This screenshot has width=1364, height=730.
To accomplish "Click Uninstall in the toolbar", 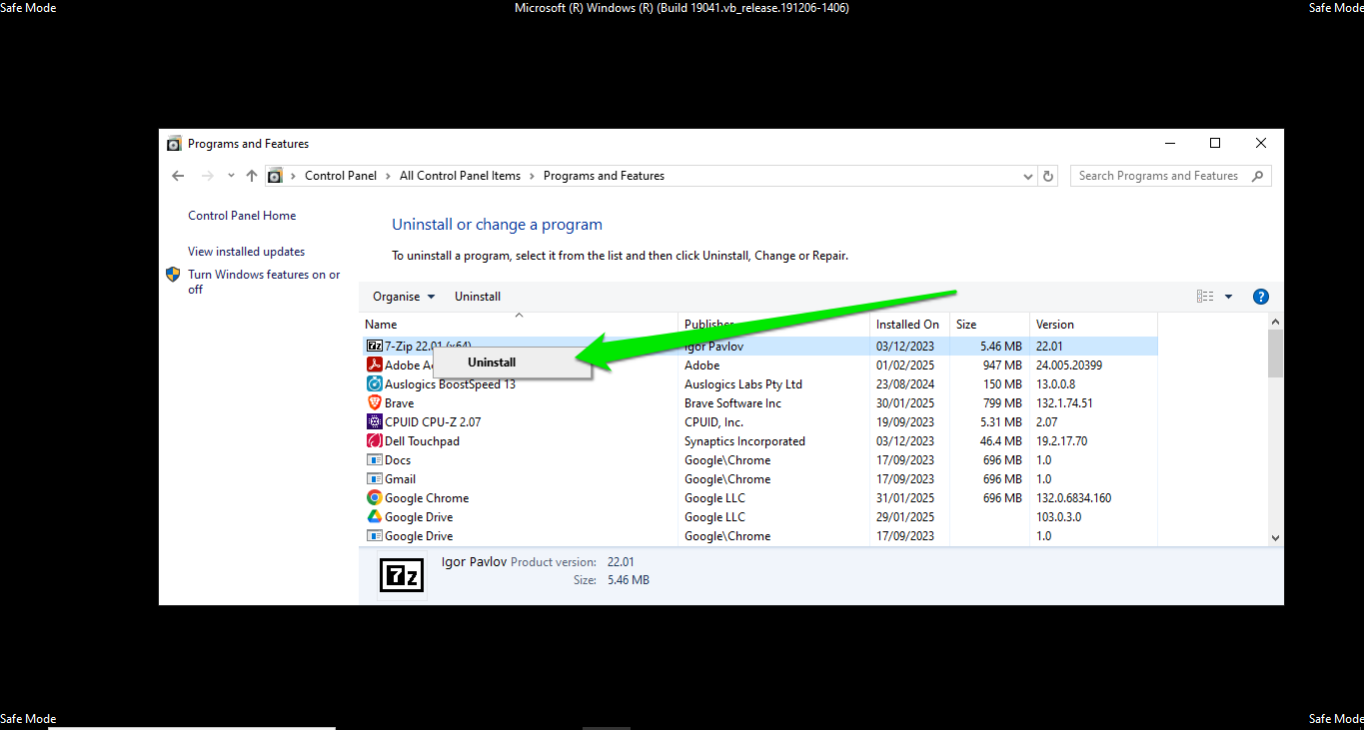I will pyautogui.click(x=478, y=297).
